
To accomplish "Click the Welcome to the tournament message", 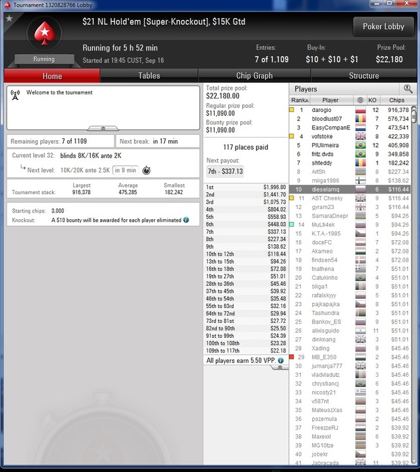I will point(59,92).
